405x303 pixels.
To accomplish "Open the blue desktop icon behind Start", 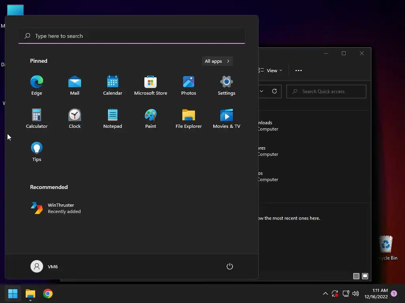I will [x=15, y=10].
